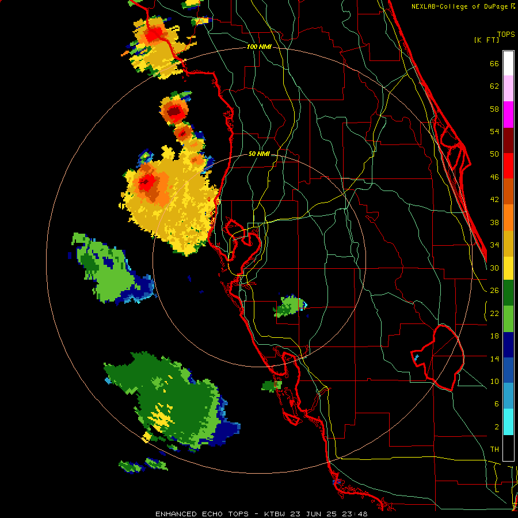Pick the navy blue swatch on the color bar

point(508,345)
